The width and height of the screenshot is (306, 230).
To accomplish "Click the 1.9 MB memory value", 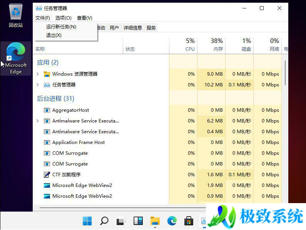I will click(215, 185).
